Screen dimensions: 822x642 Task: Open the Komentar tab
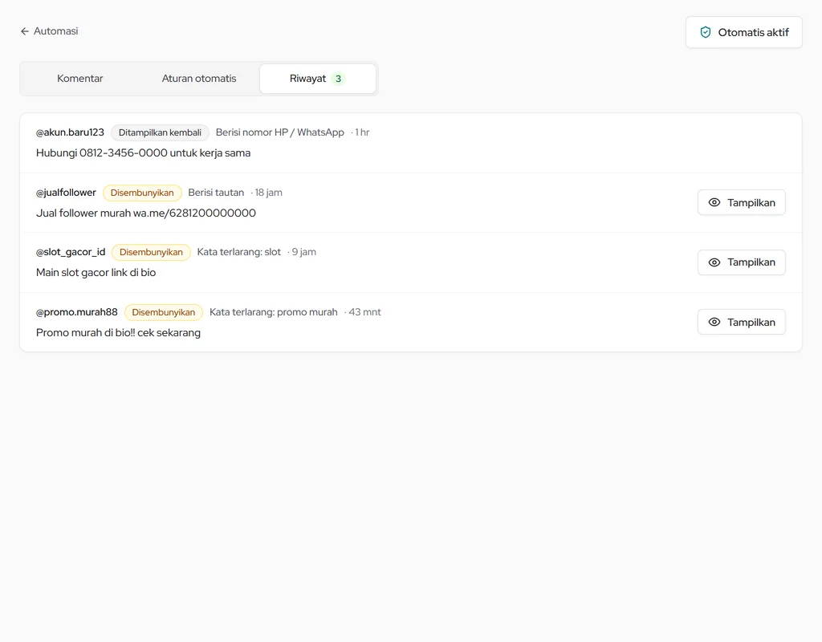coord(80,79)
